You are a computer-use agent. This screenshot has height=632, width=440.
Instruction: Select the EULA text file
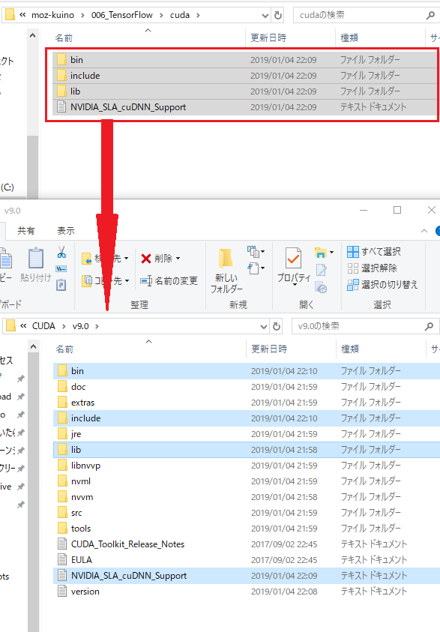(x=247, y=559)
